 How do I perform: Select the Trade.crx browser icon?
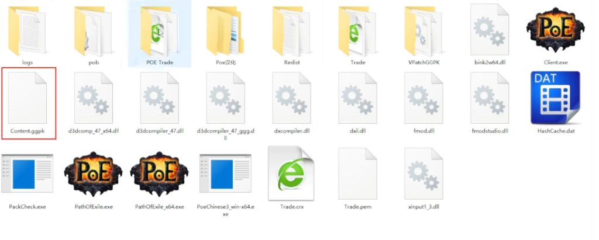pos(291,173)
